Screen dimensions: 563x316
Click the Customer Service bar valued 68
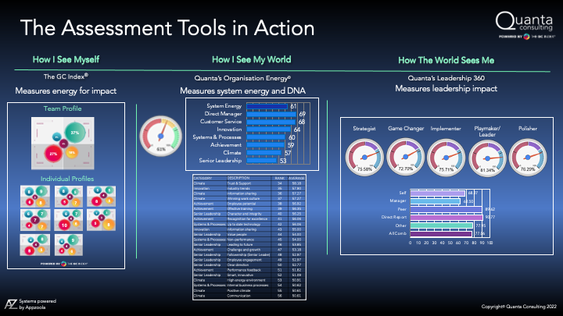271,122
